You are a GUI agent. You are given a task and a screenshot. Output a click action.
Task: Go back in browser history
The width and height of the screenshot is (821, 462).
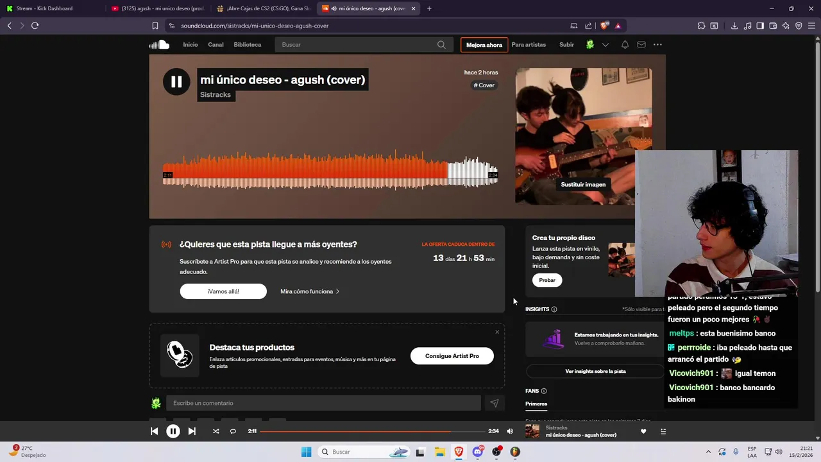9,26
